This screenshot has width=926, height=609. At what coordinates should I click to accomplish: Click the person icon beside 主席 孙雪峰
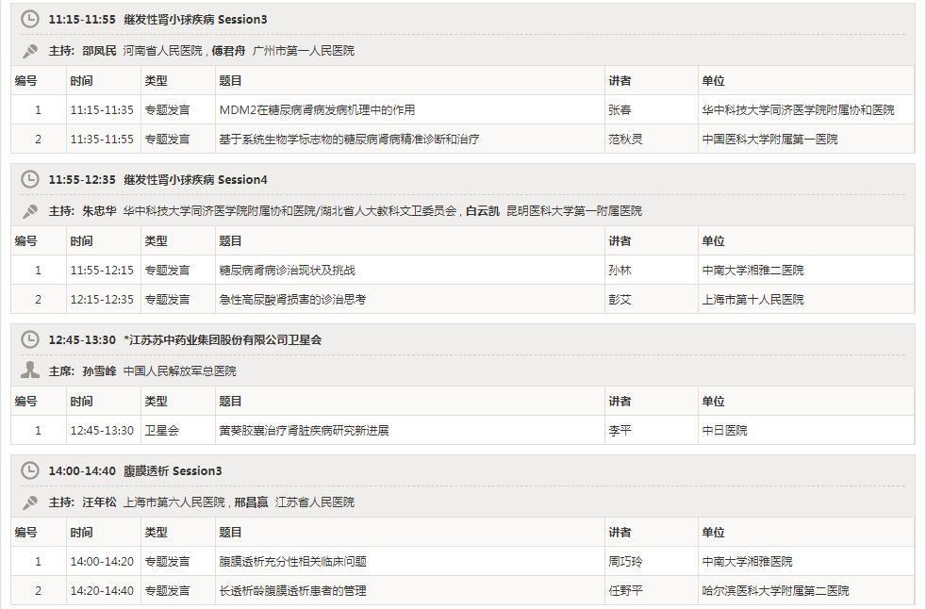pyautogui.click(x=29, y=370)
